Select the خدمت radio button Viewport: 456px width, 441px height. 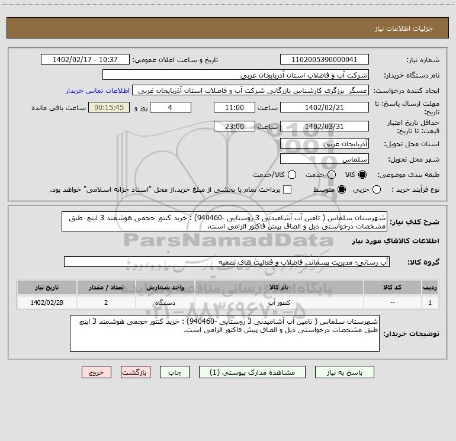(332, 175)
